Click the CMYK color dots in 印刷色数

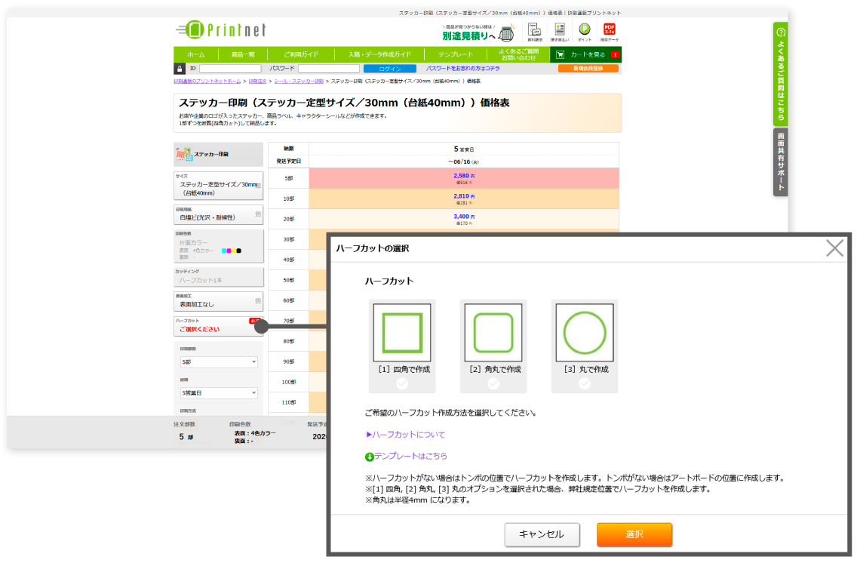[x=231, y=251]
